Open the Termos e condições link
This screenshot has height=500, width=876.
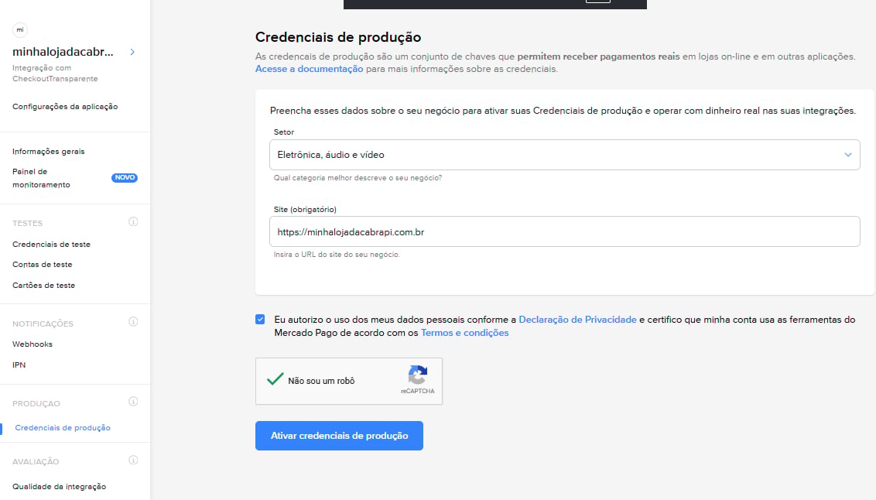[464, 333]
